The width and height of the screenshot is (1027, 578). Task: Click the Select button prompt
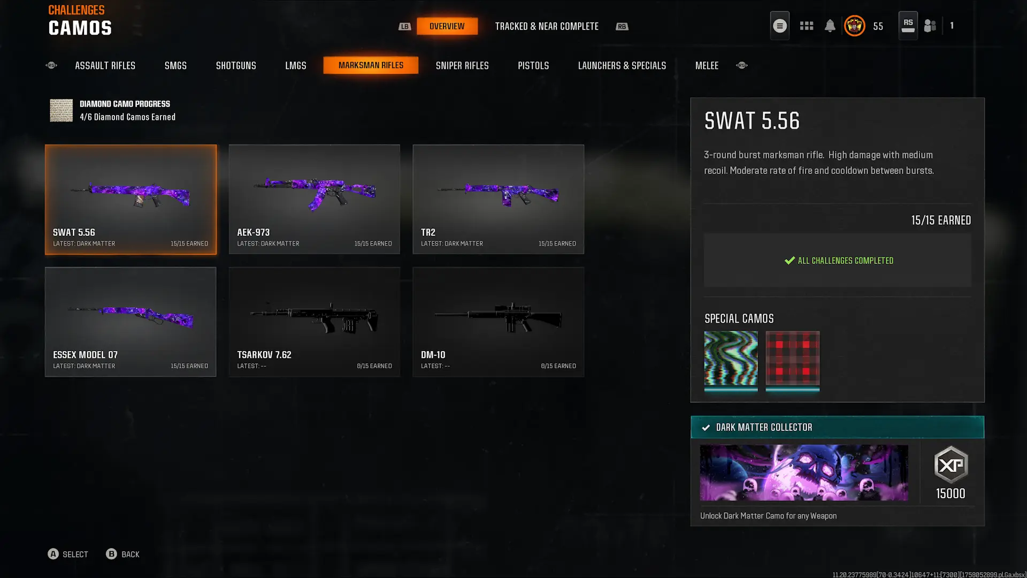(68, 554)
